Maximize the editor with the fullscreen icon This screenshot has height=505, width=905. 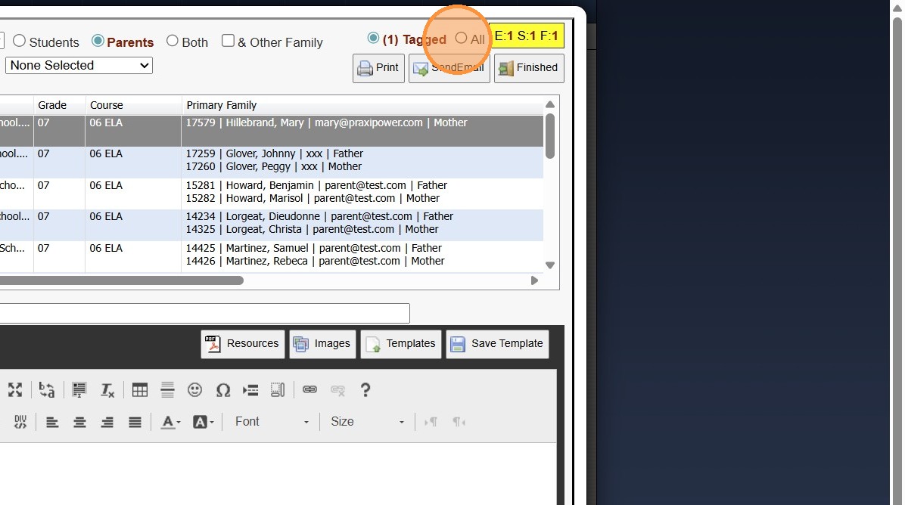15,390
